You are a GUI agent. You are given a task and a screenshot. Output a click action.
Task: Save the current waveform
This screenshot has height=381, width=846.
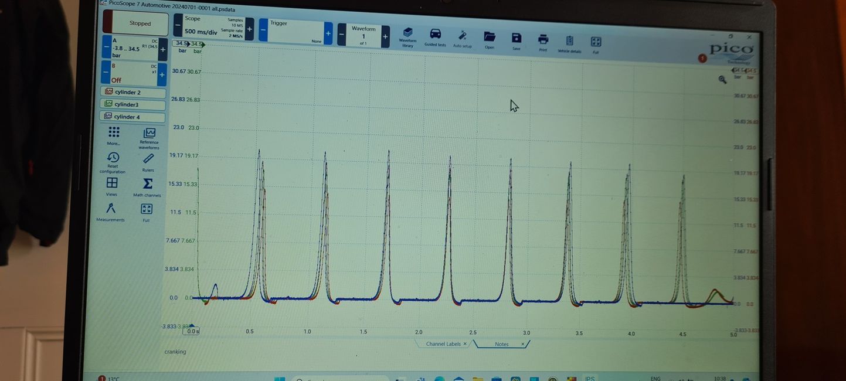[517, 41]
